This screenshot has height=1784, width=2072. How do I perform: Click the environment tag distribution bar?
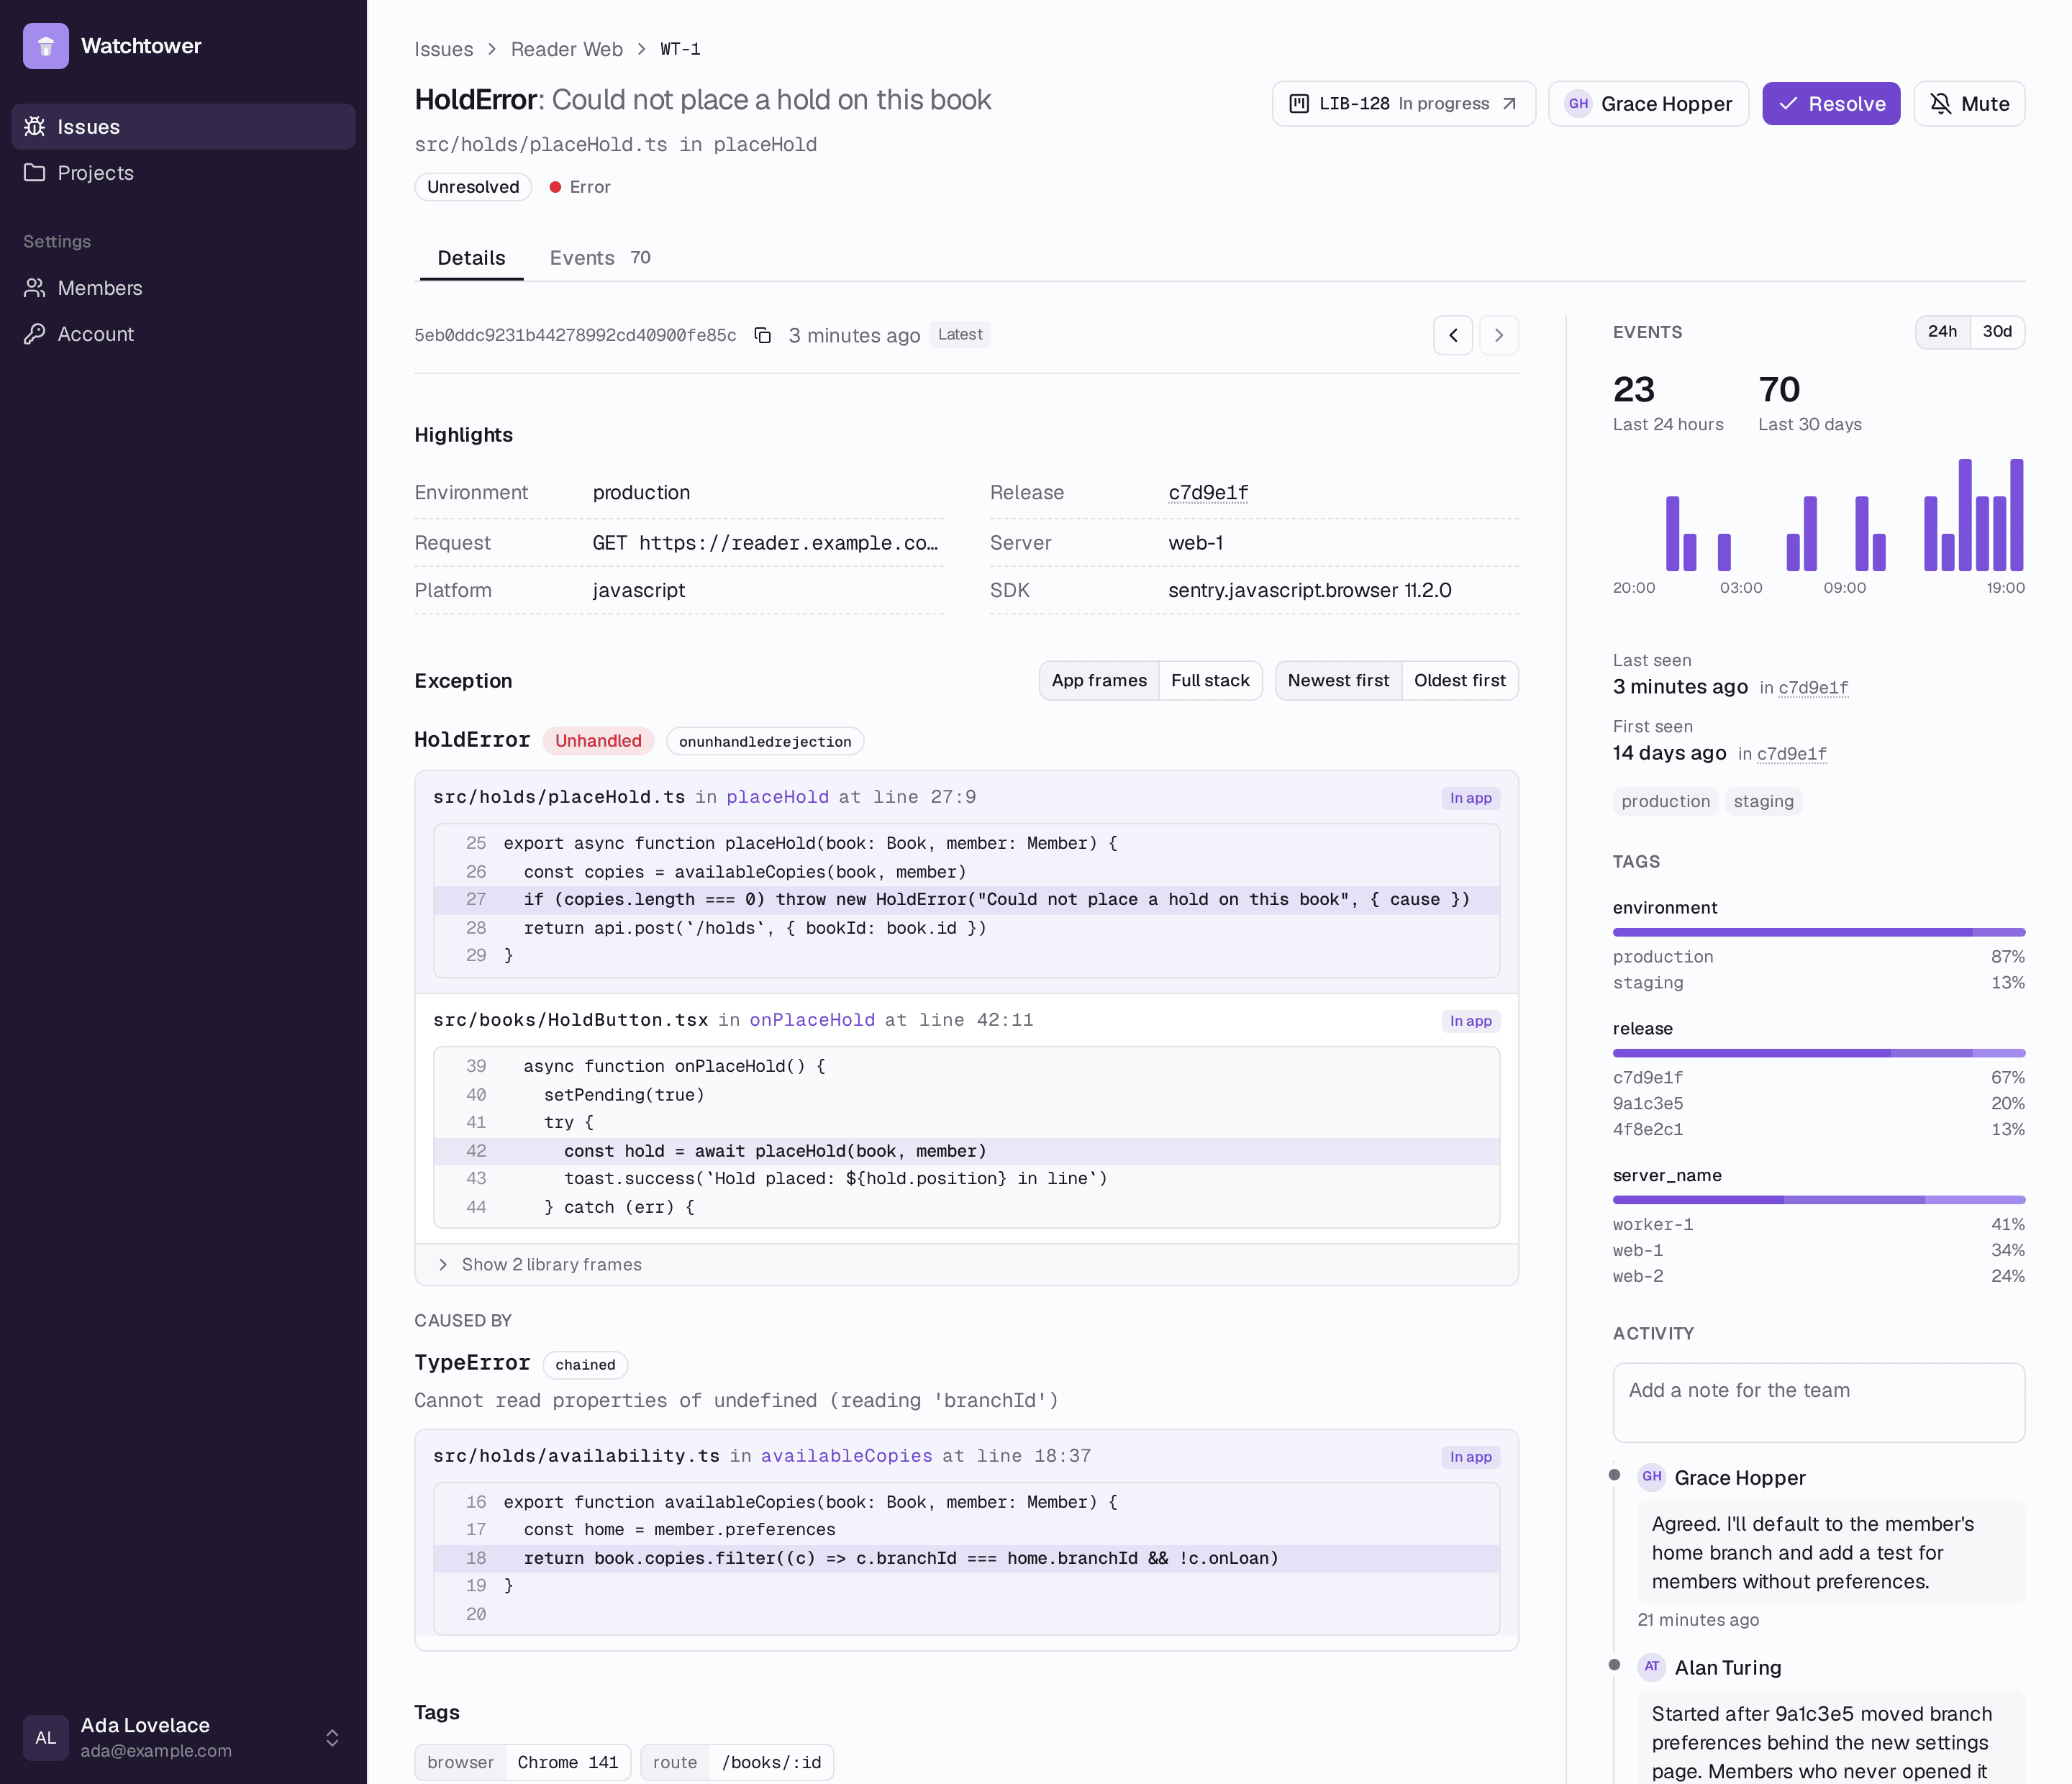pos(1818,932)
